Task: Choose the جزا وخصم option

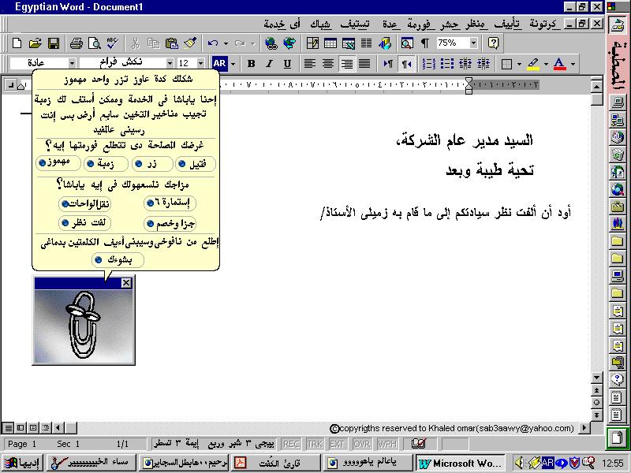Action: point(170,223)
